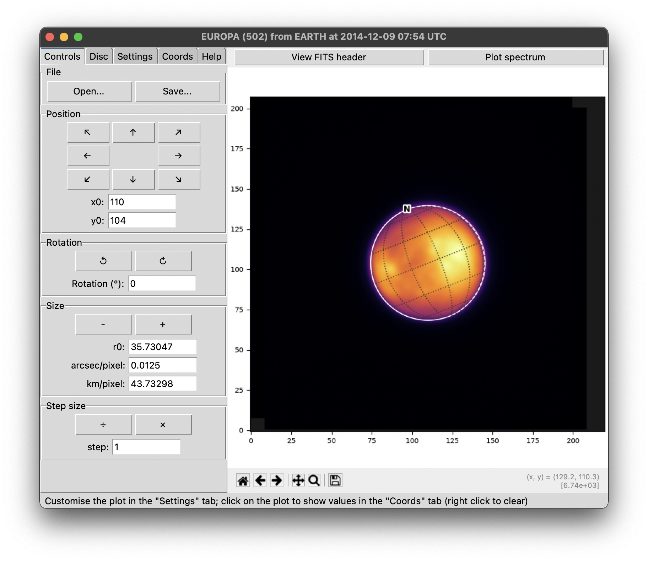Switch to the Controls tab

tap(63, 56)
